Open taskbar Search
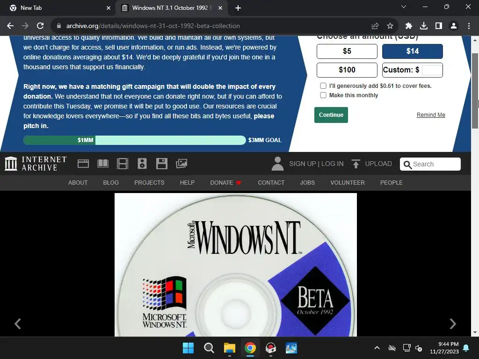The height and width of the screenshot is (359, 479). coord(209,348)
